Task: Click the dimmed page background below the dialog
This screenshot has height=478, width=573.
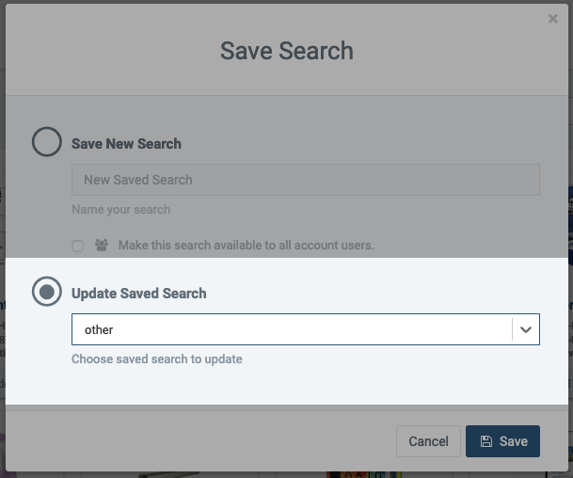Action: tap(256, 475)
